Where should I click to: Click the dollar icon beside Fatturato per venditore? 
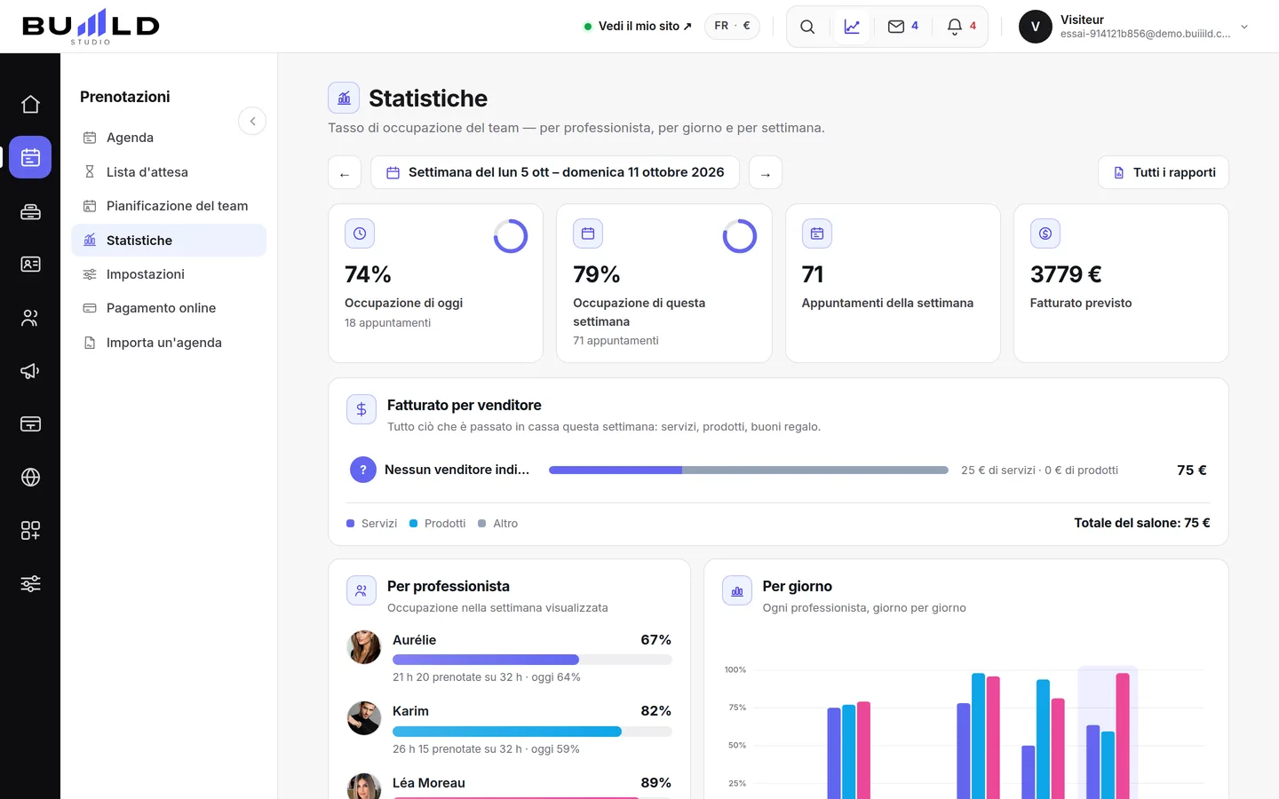[361, 409]
